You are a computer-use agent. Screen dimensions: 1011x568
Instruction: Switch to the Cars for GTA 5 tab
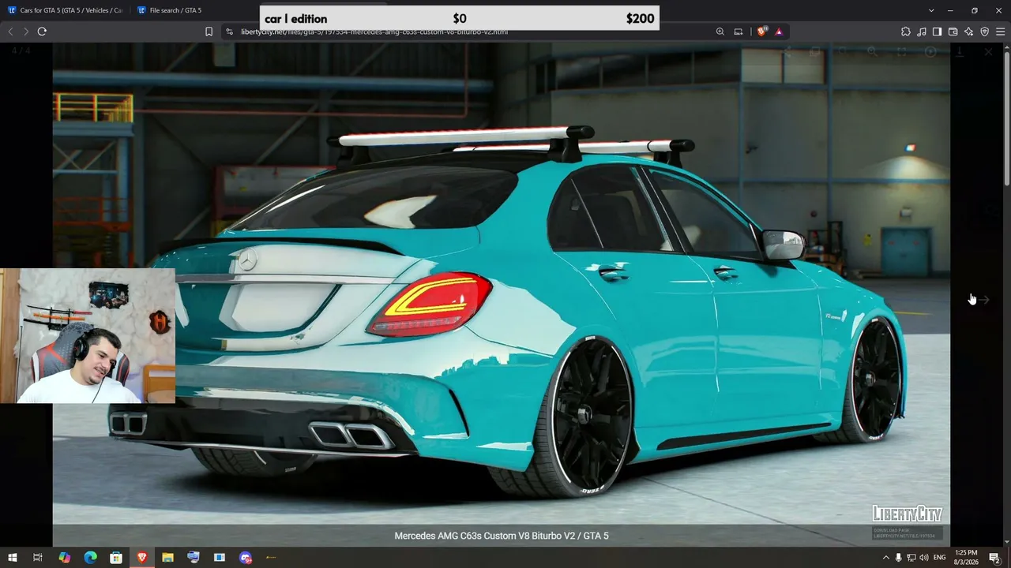point(66,10)
